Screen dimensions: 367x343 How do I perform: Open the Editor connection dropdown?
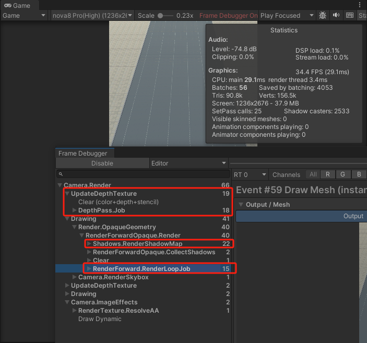[x=188, y=163]
